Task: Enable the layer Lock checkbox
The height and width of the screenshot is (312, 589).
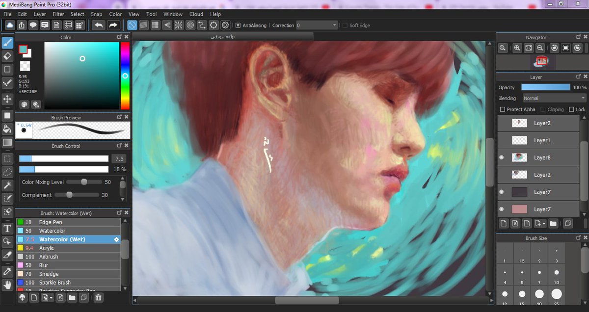Action: point(572,109)
